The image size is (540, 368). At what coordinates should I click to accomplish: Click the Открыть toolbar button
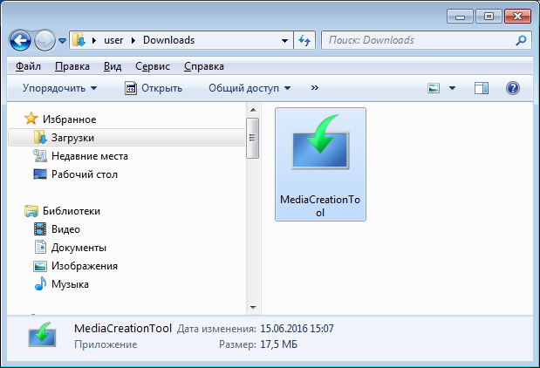tap(154, 88)
